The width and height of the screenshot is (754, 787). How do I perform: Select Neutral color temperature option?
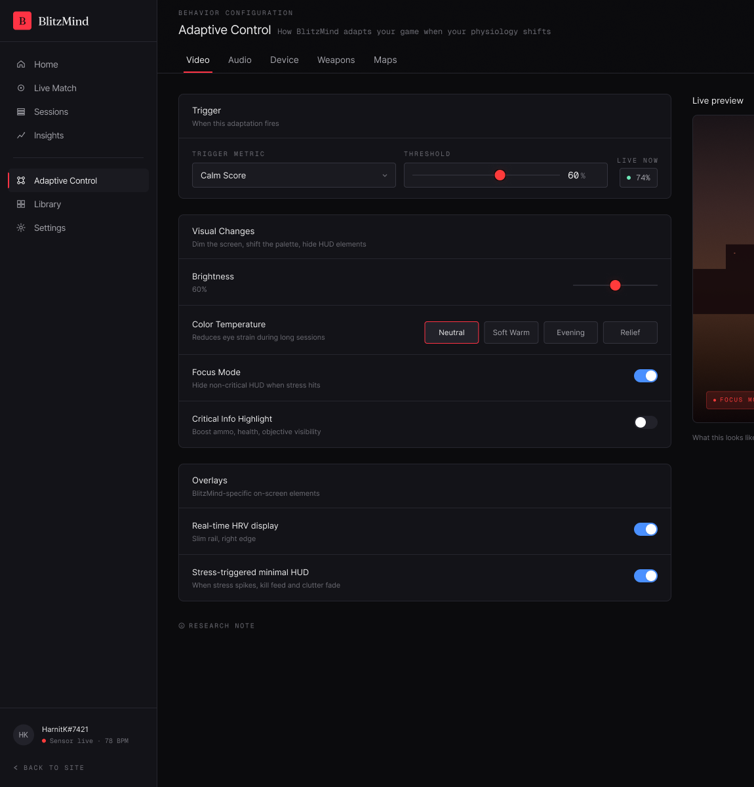coord(452,333)
